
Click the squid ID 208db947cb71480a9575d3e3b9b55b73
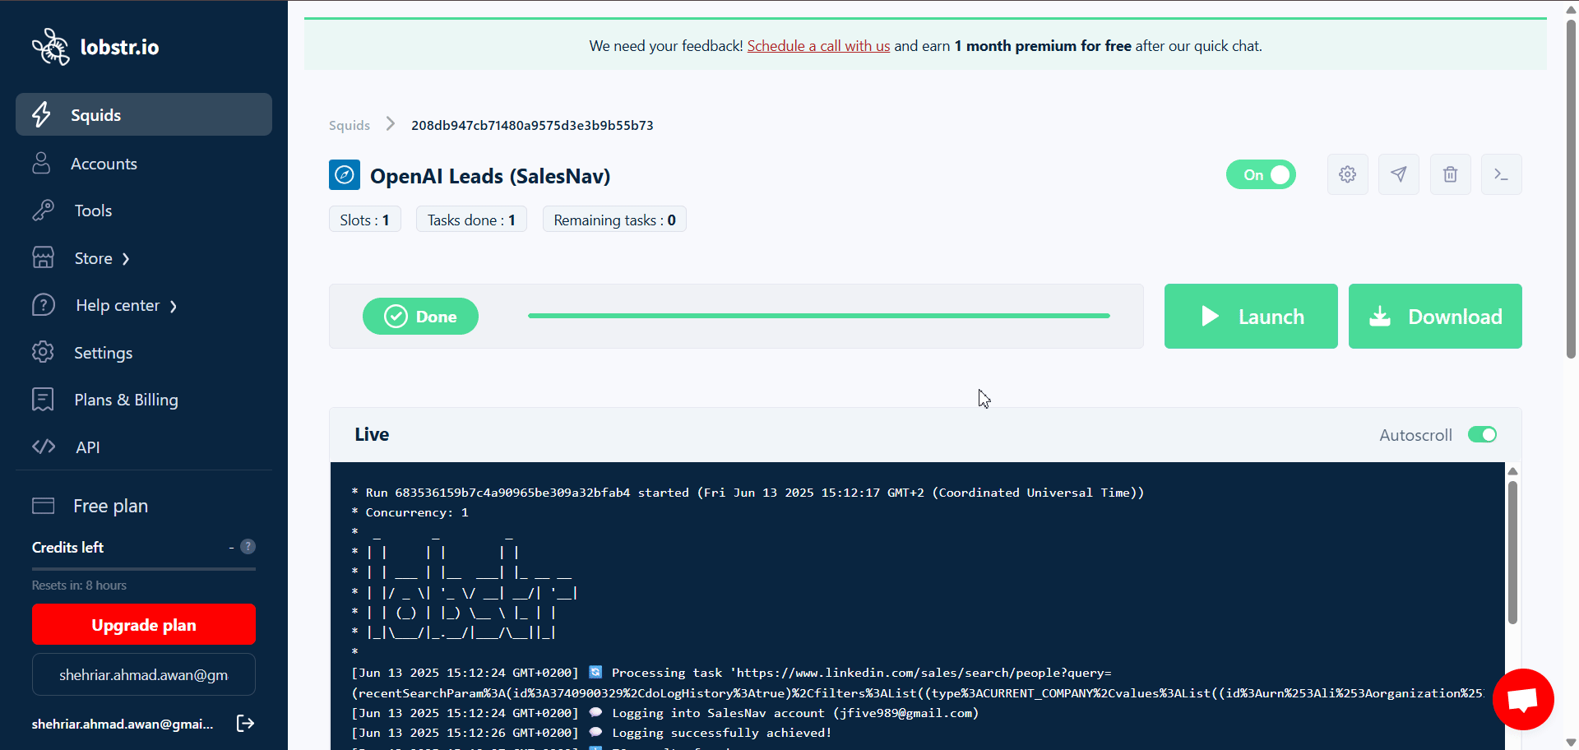coord(532,125)
